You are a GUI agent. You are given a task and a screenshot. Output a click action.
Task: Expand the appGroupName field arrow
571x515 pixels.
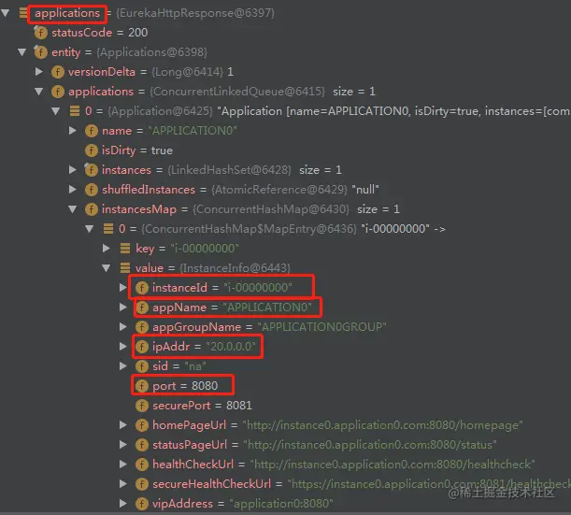click(x=123, y=327)
